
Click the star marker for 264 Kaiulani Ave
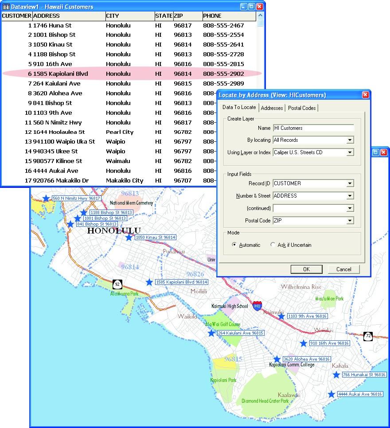[211, 333]
